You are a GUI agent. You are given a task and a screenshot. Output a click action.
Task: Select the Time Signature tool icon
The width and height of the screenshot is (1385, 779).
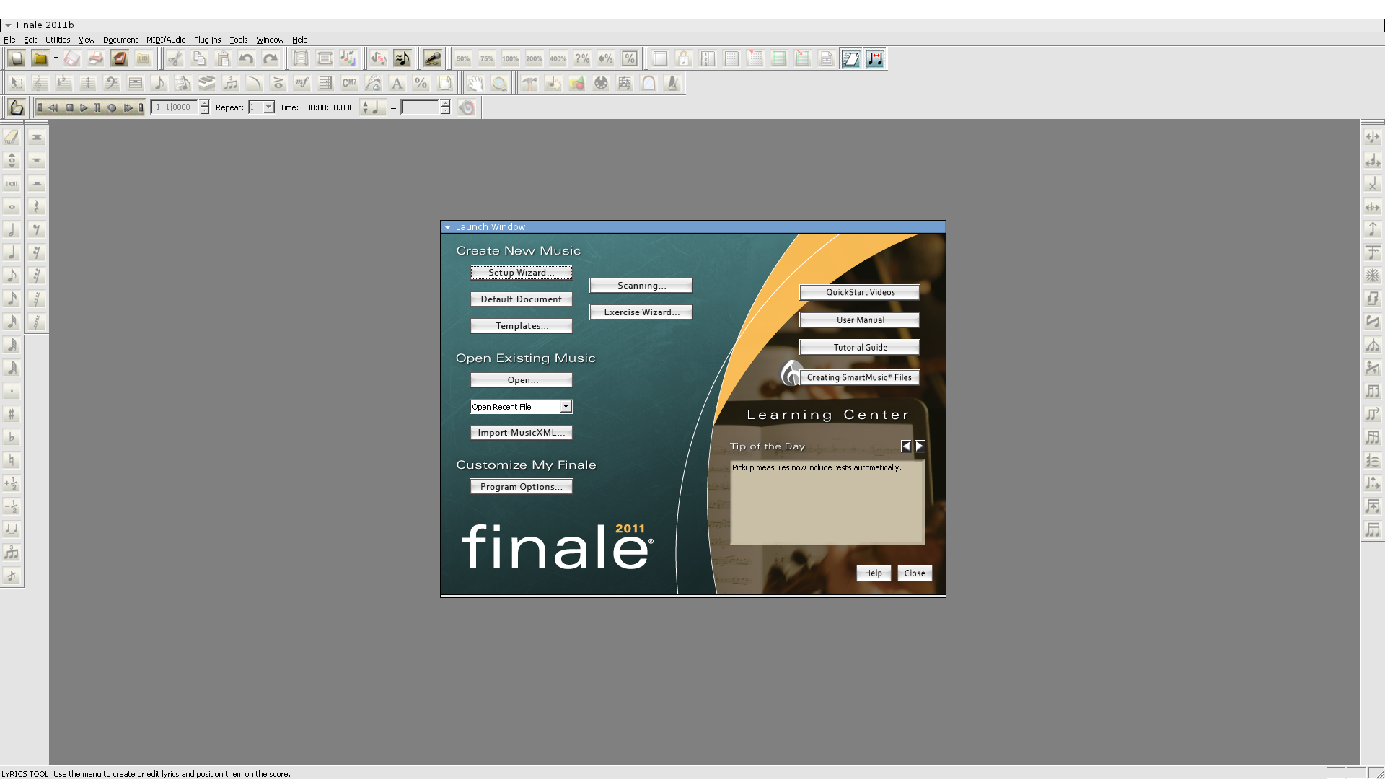click(x=88, y=84)
